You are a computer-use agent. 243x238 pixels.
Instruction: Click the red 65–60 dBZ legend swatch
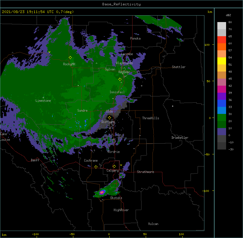click(222, 40)
